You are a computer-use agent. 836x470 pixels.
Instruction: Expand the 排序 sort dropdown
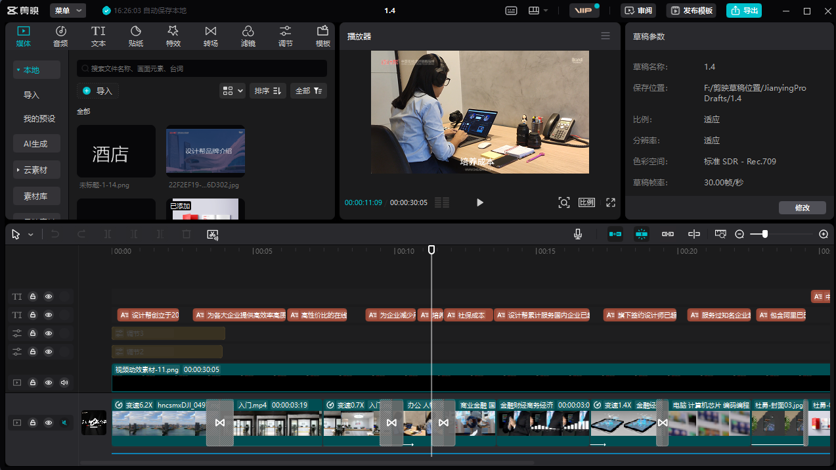pos(268,91)
